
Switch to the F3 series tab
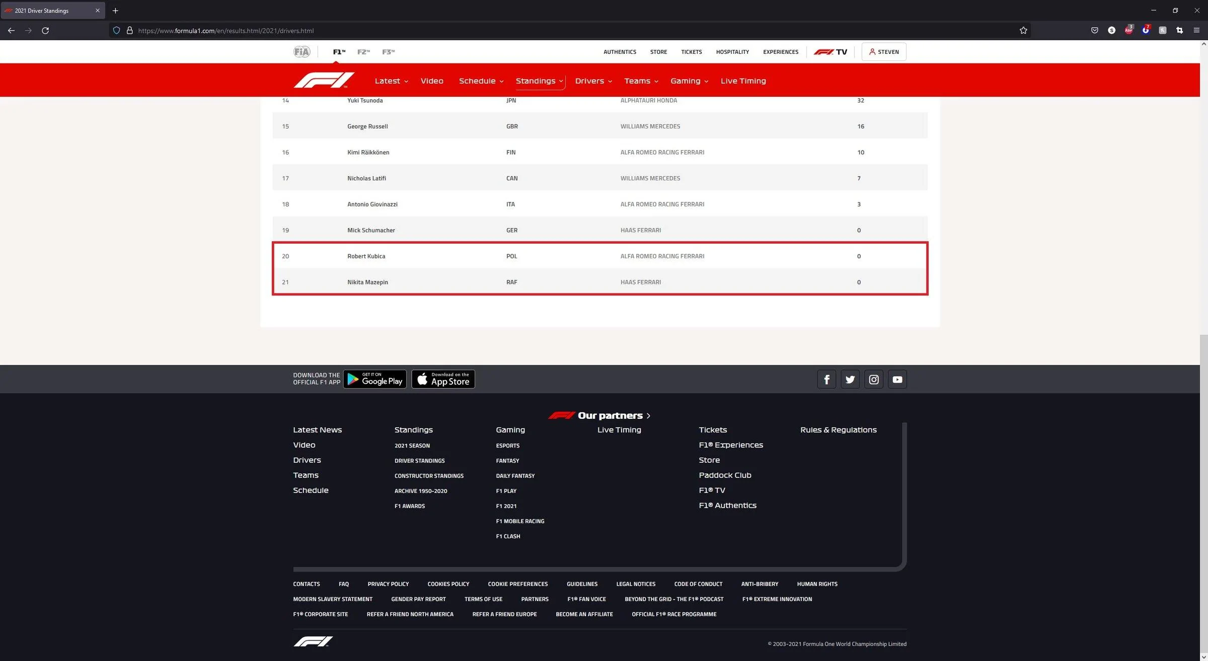click(388, 52)
